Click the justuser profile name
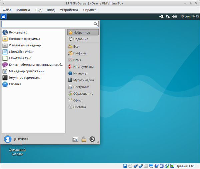This screenshot has height=169, width=200. pyautogui.click(x=21, y=139)
